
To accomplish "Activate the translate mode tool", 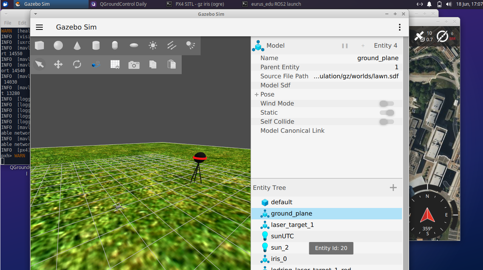I will [58, 65].
